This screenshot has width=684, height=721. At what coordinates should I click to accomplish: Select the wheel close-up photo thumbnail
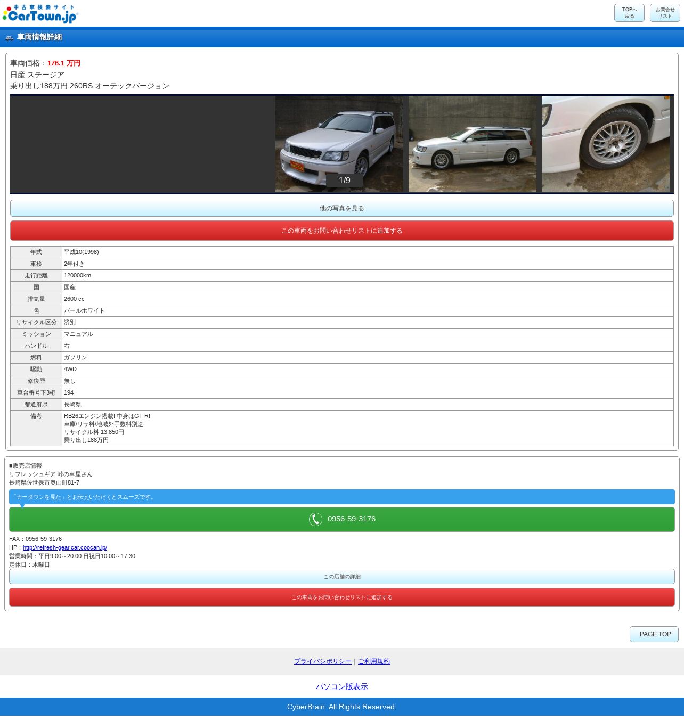pos(605,144)
